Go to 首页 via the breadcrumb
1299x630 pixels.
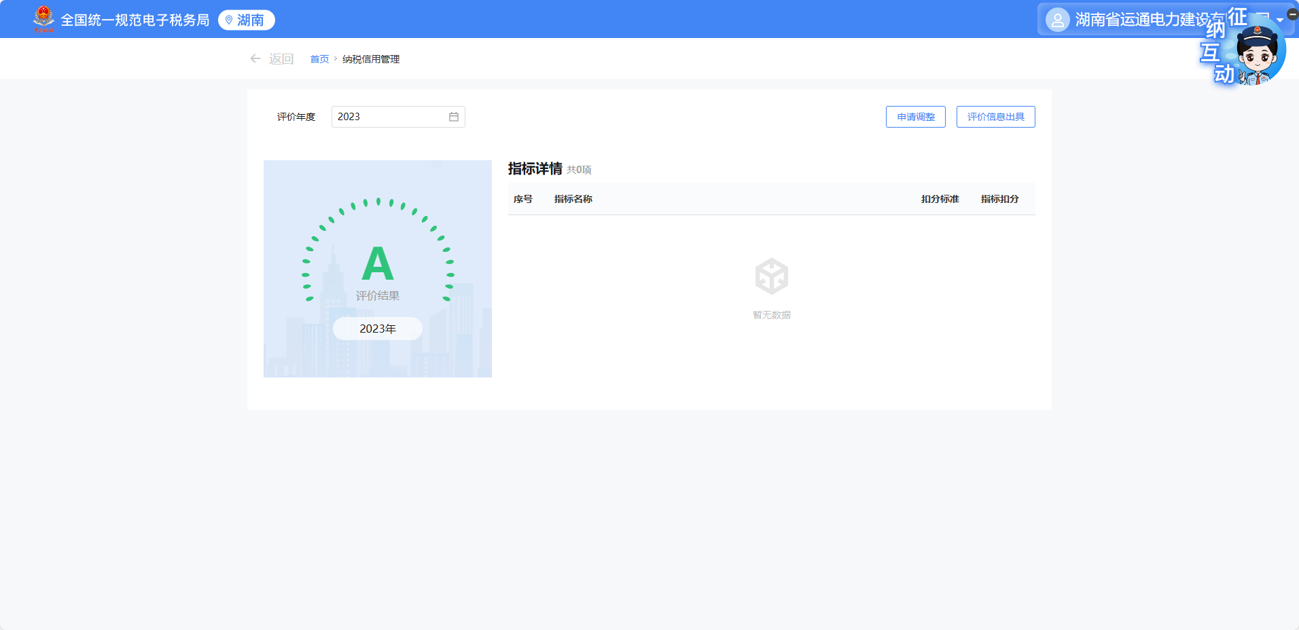tap(319, 59)
